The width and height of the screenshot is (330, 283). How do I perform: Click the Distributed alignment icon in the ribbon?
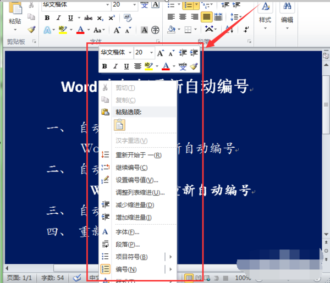point(218,16)
